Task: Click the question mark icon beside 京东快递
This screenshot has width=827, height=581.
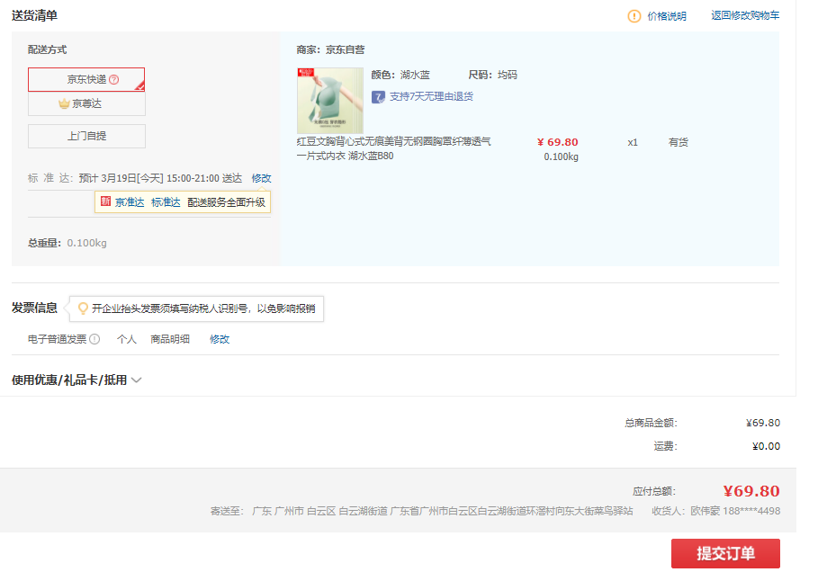Action: pyautogui.click(x=114, y=79)
